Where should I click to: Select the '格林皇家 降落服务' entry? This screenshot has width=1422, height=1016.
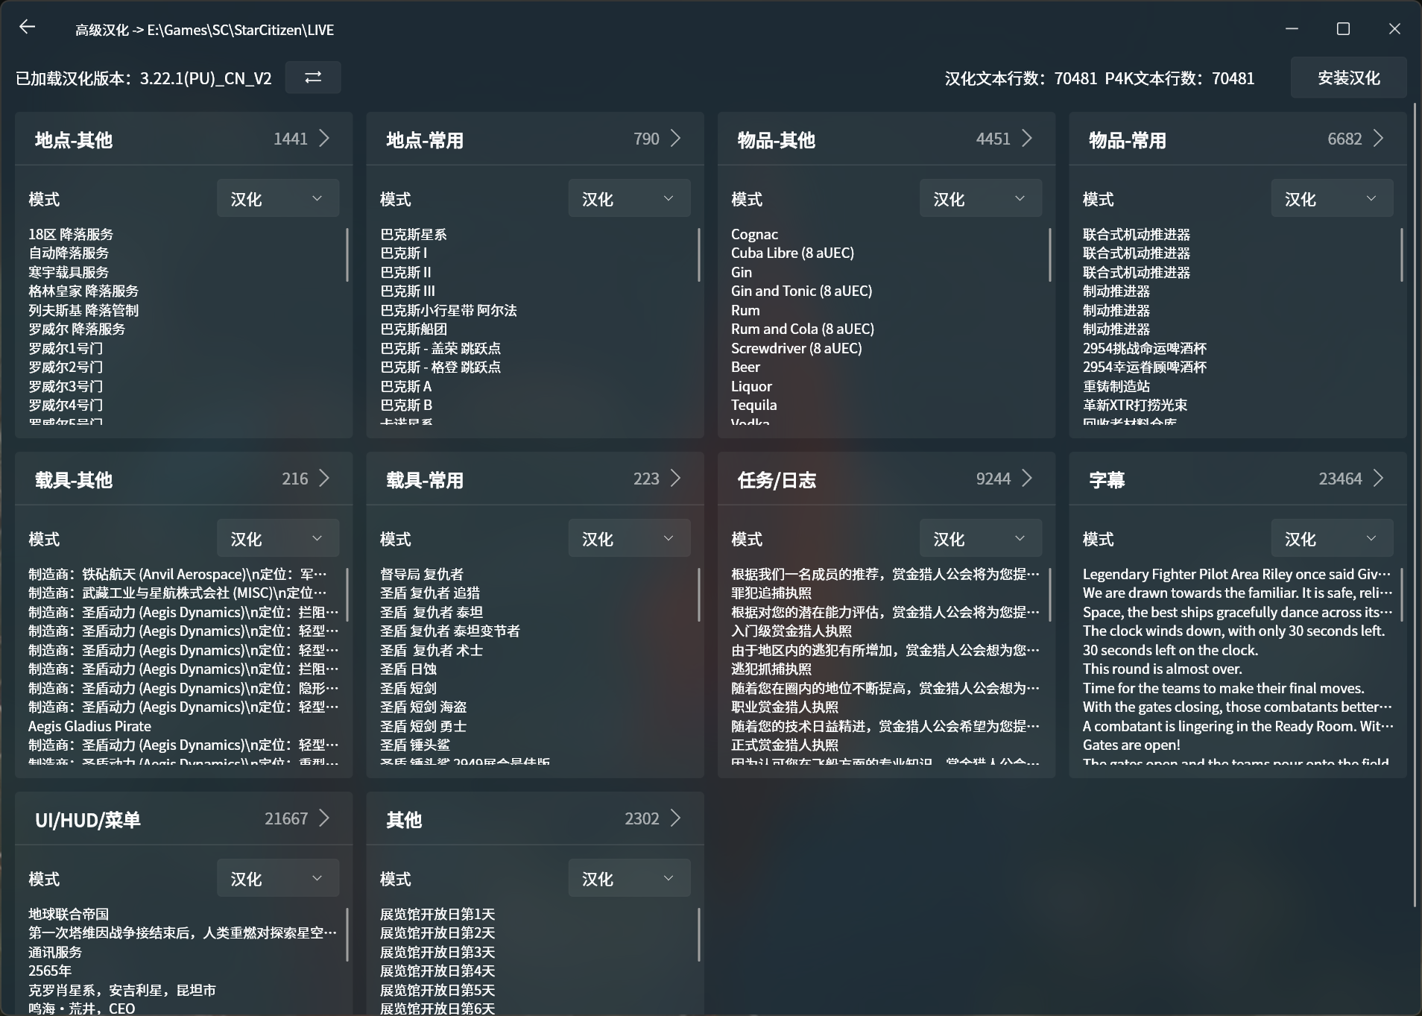pyautogui.click(x=83, y=291)
